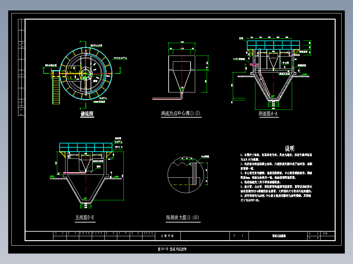Image resolution: width=353 pixels, height=264 pixels.
Task: Select the "剖面图A-A" section title
Action: tap(268, 114)
